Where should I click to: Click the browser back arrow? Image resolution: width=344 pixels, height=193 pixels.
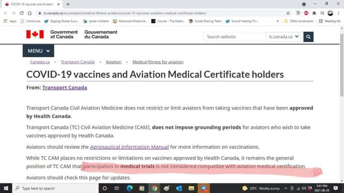coord(6,13)
